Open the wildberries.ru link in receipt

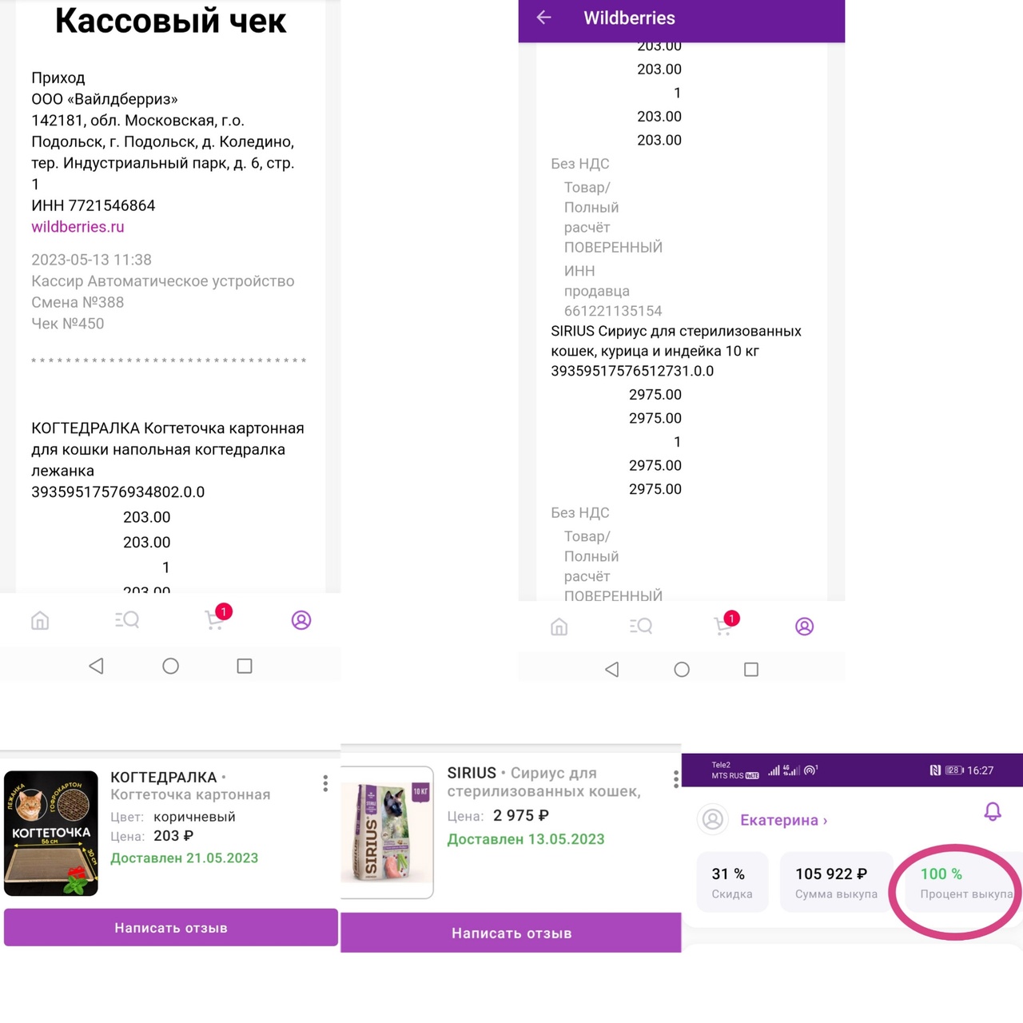point(78,227)
